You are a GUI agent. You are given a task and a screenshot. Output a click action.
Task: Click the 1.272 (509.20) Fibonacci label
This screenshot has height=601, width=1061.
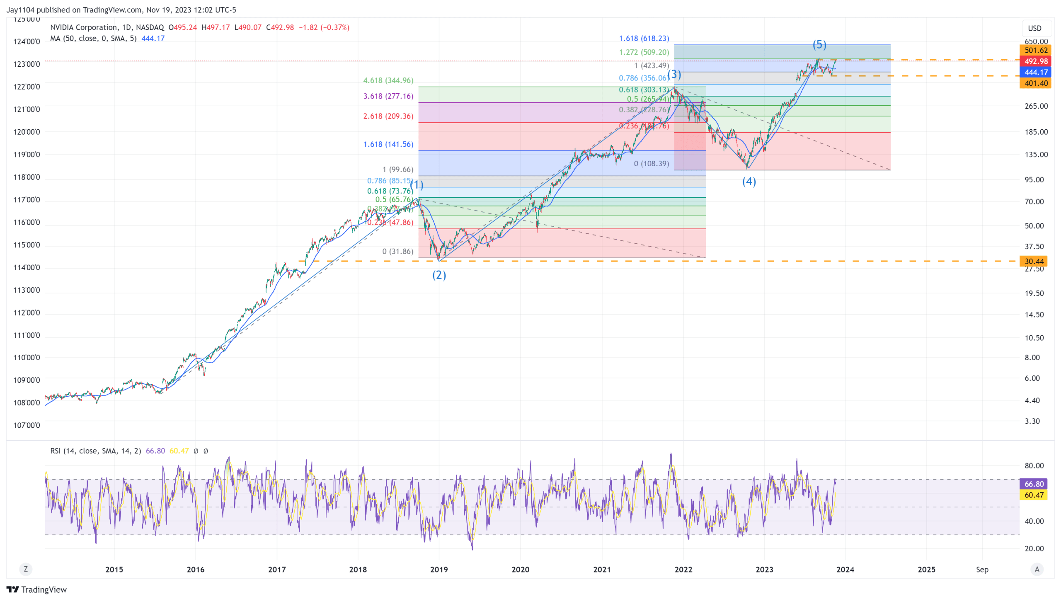(x=644, y=52)
